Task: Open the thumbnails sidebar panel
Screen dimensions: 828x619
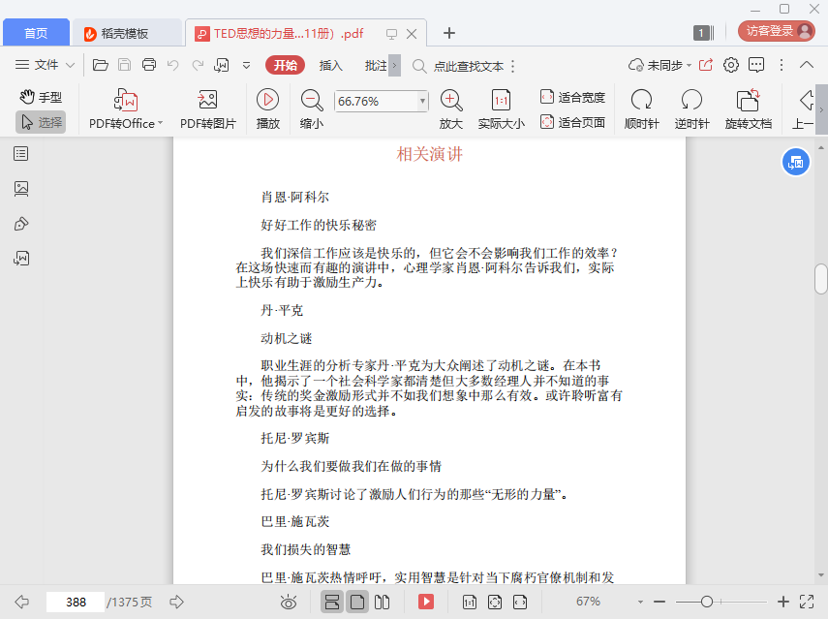Action: tap(21, 189)
